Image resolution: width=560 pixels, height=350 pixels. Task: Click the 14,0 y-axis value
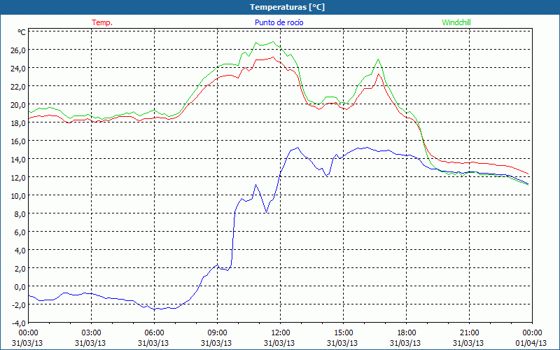[x=17, y=160]
